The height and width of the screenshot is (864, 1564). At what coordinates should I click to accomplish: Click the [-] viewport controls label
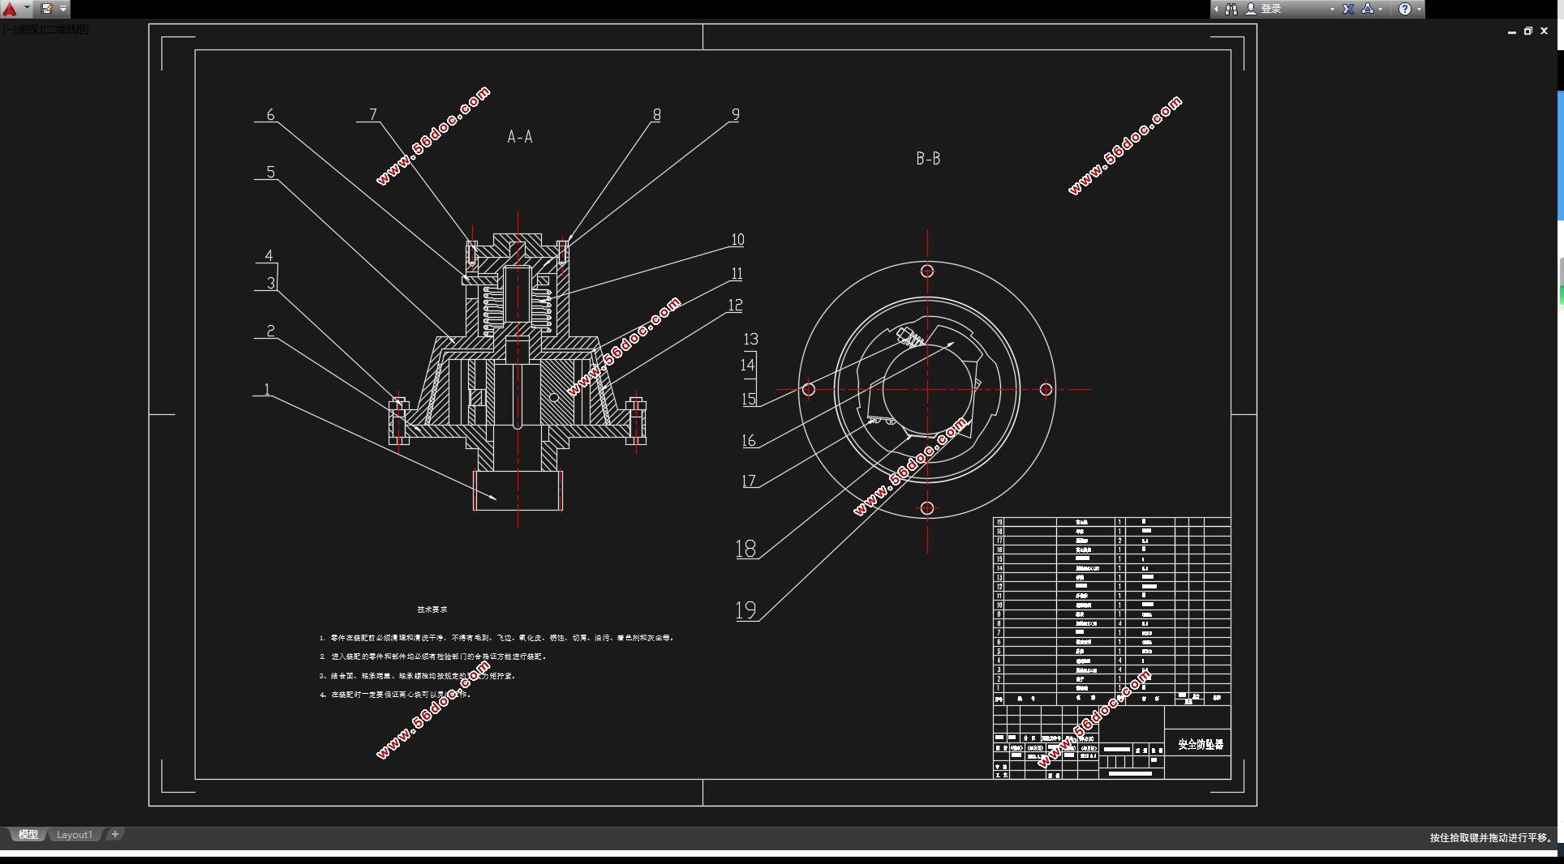tap(7, 30)
